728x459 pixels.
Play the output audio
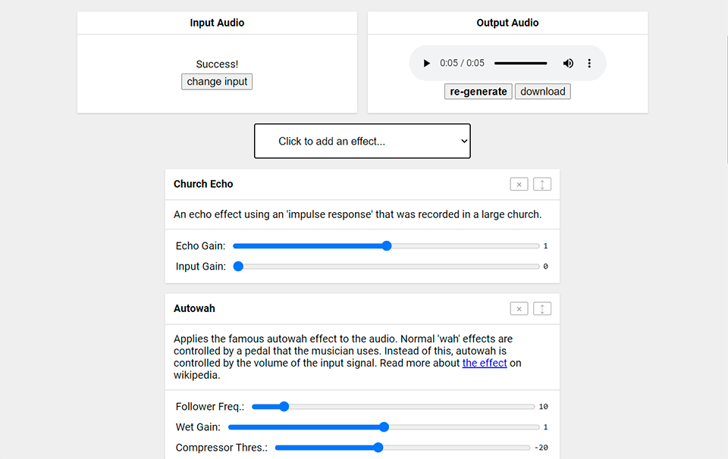pyautogui.click(x=427, y=64)
